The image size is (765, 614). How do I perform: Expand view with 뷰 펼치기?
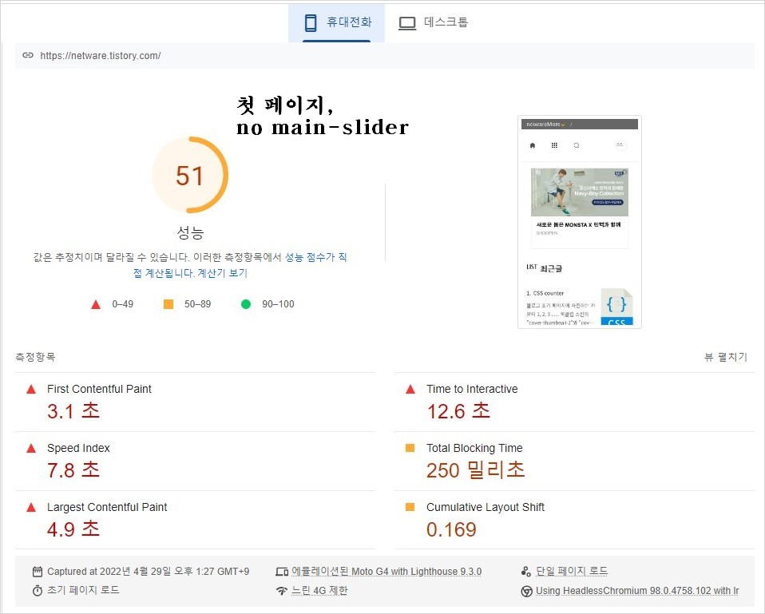coord(726,357)
